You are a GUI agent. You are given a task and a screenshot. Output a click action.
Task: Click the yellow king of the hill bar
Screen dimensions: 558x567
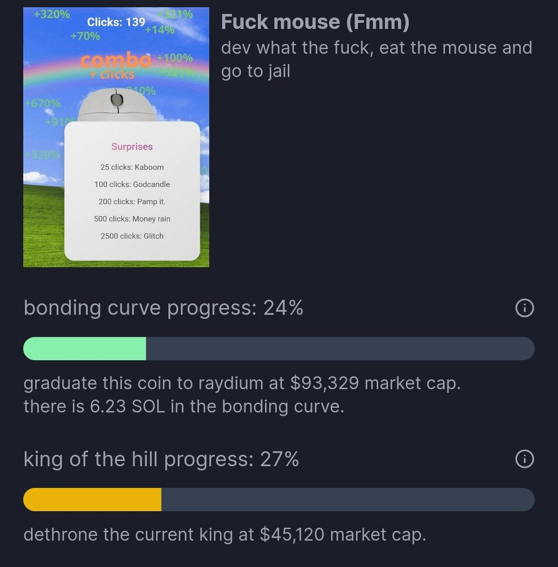(92, 499)
